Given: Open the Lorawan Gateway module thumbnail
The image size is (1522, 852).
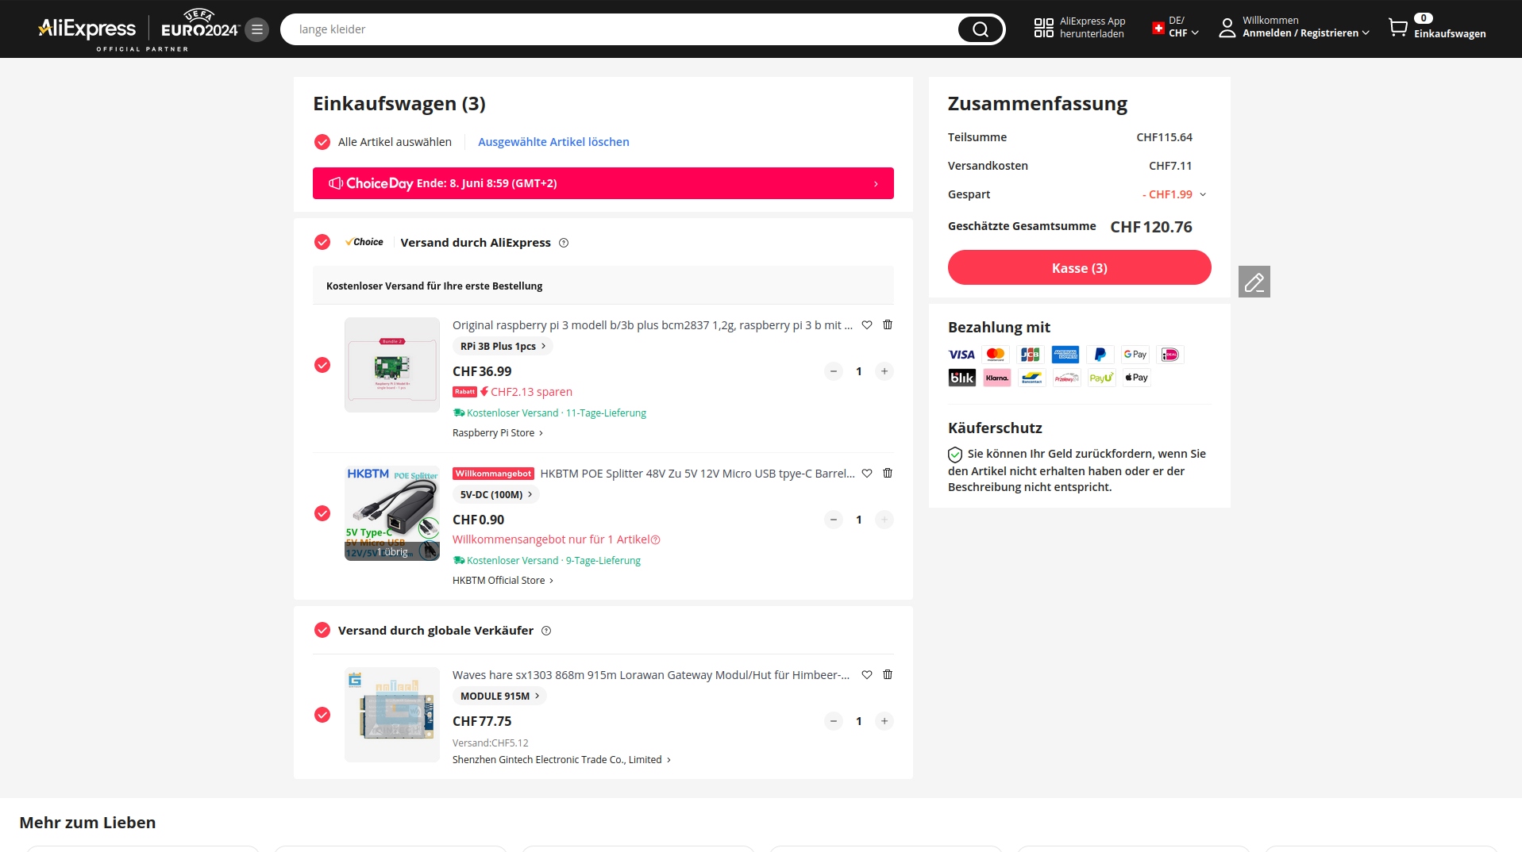Looking at the screenshot, I should coord(392,715).
